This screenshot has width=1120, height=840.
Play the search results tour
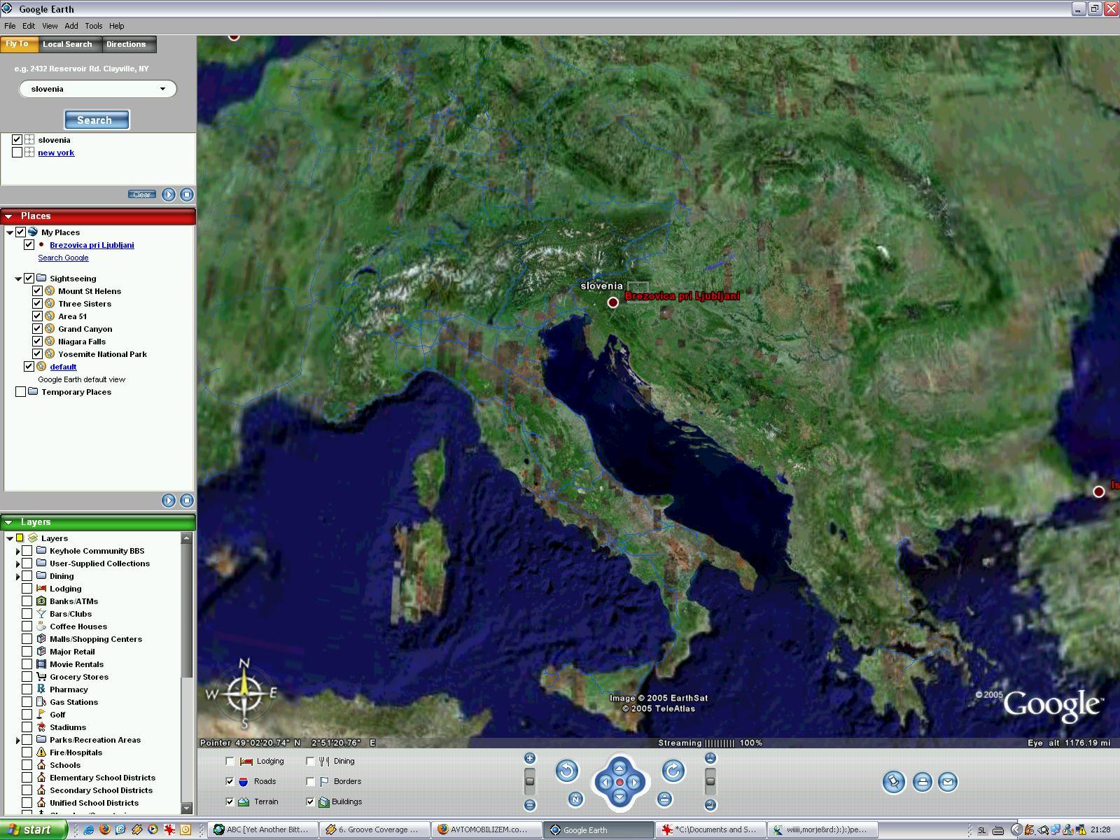[x=169, y=195]
